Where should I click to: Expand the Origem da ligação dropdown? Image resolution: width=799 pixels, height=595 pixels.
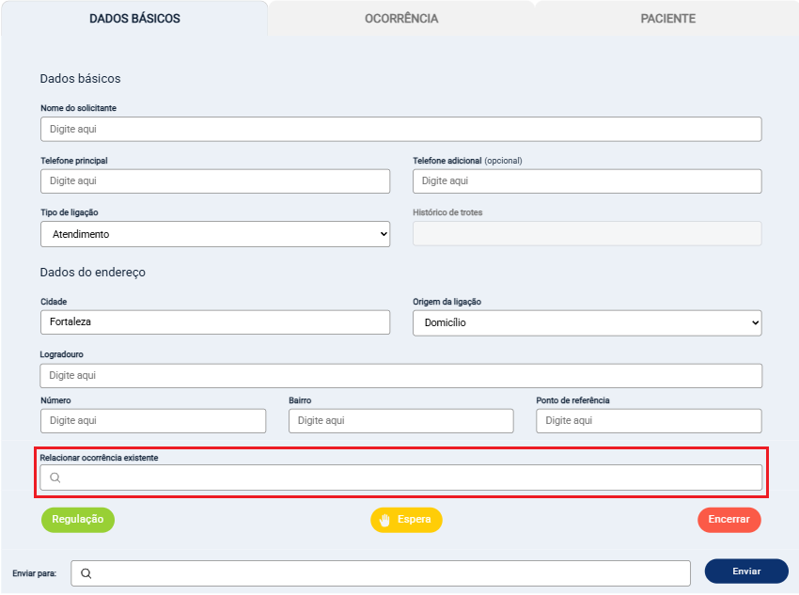click(587, 322)
